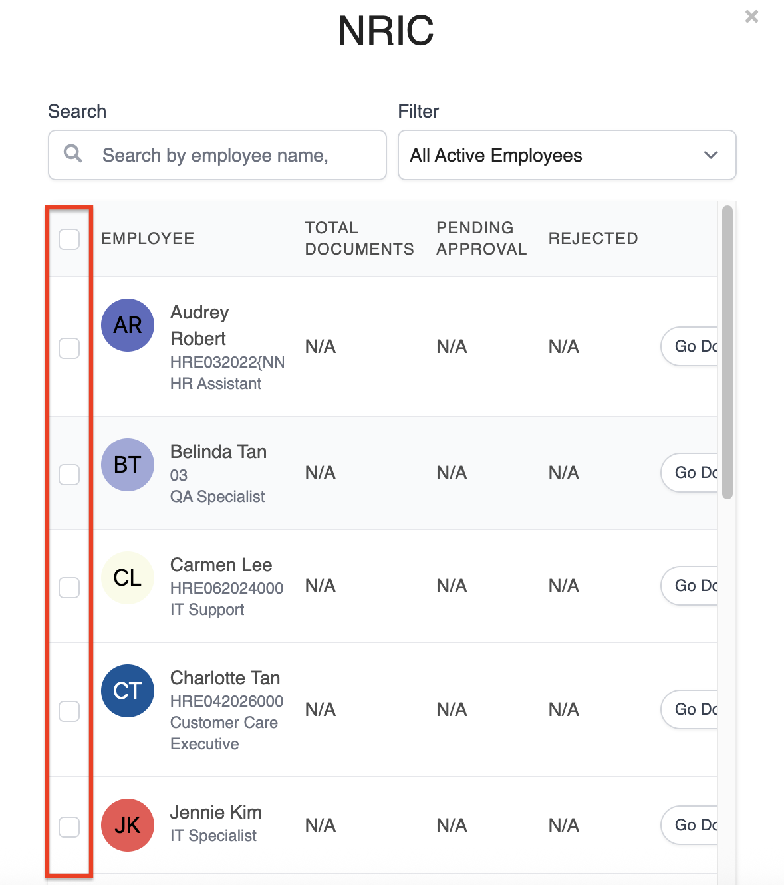
Task: Open the All Active Employees filter dropdown
Action: coord(567,155)
